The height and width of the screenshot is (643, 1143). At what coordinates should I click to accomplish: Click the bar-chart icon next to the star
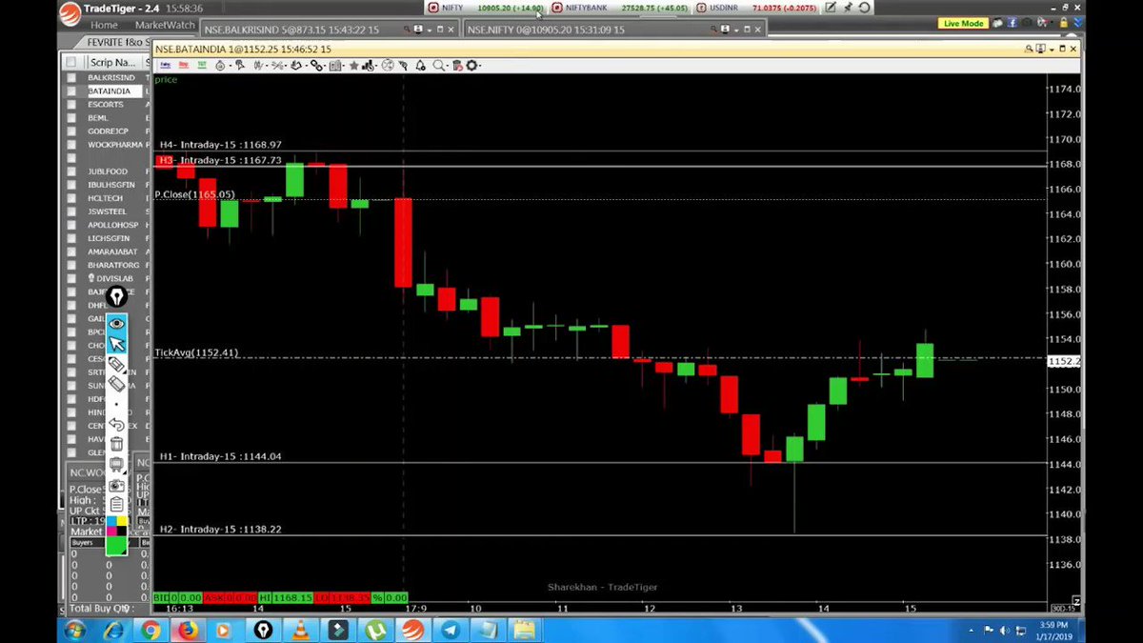click(368, 66)
